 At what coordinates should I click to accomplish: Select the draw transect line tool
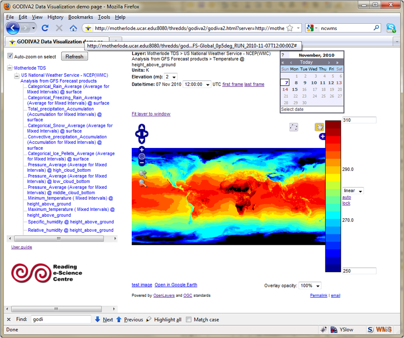294,127
